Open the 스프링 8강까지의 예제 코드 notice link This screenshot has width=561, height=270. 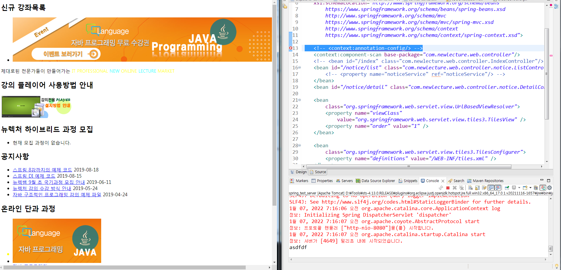[42, 170]
